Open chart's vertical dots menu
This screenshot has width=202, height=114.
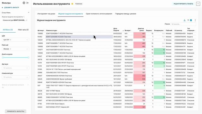195,20
